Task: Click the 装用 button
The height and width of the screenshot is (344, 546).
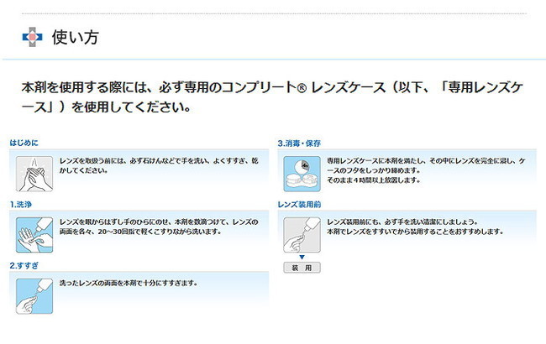Action: [x=302, y=268]
